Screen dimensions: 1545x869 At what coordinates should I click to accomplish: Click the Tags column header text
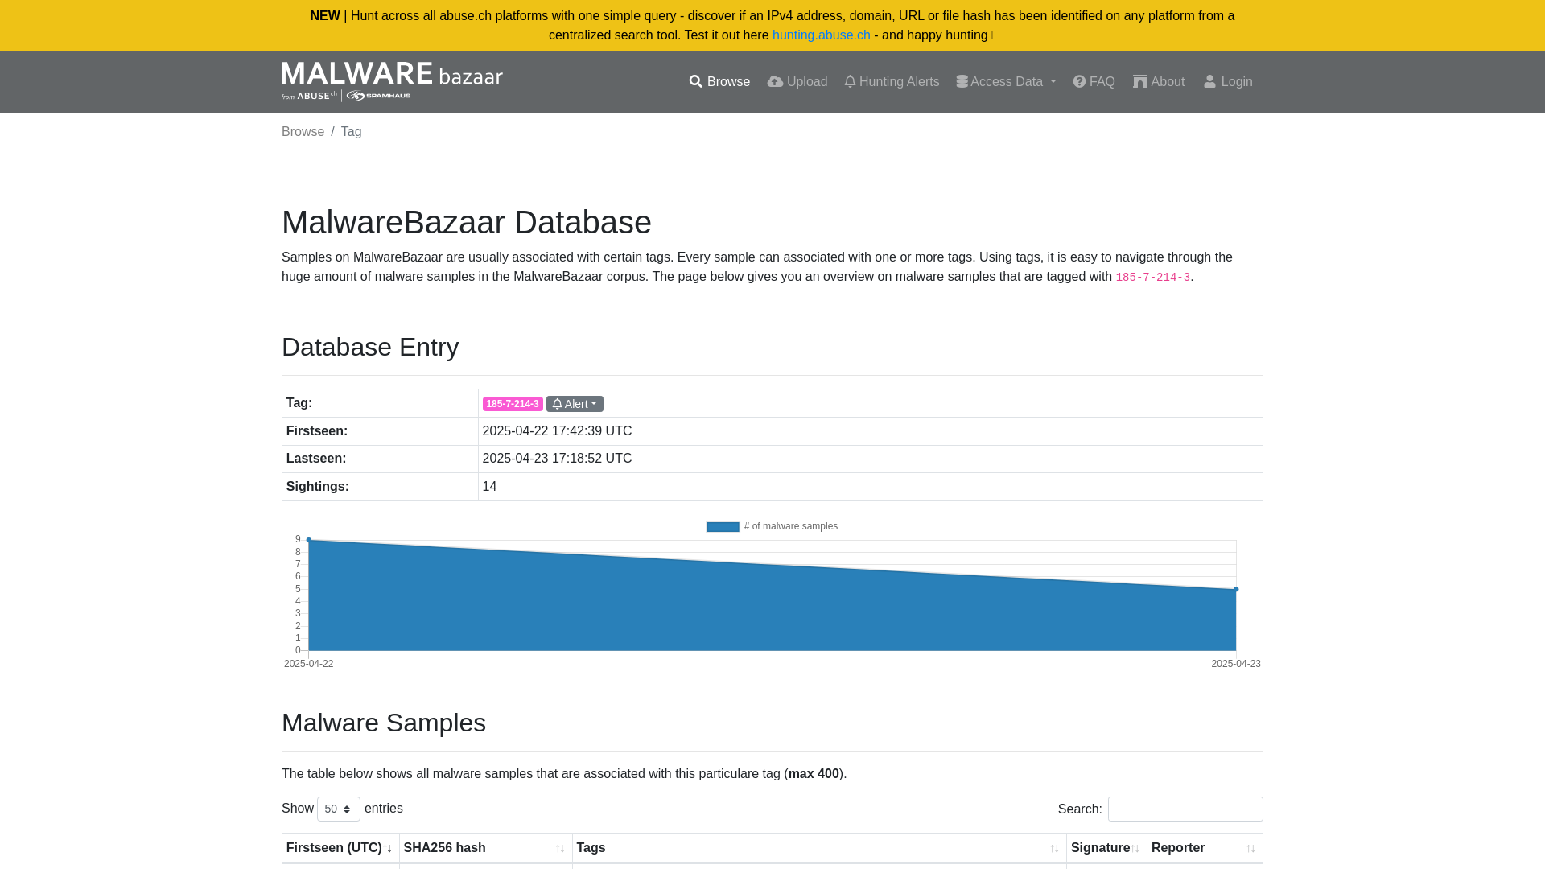point(591,848)
